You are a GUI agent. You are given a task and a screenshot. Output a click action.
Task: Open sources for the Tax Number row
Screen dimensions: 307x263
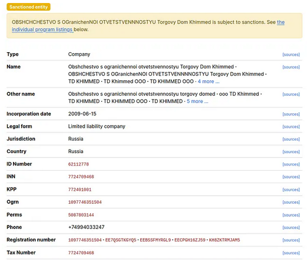click(x=291, y=253)
